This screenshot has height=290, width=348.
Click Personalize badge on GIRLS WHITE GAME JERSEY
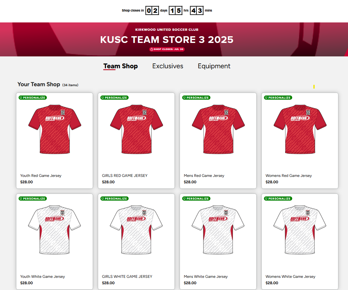click(115, 198)
